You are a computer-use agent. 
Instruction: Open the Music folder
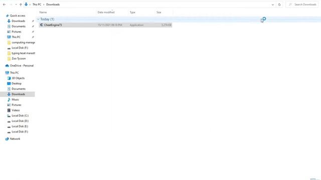click(16, 99)
